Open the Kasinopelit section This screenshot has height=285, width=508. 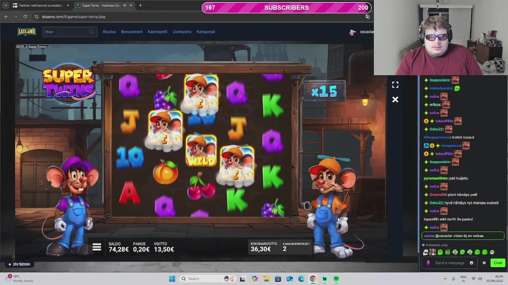[158, 32]
